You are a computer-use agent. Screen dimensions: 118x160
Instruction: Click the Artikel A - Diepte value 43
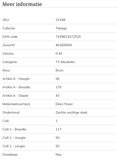click(58, 96)
